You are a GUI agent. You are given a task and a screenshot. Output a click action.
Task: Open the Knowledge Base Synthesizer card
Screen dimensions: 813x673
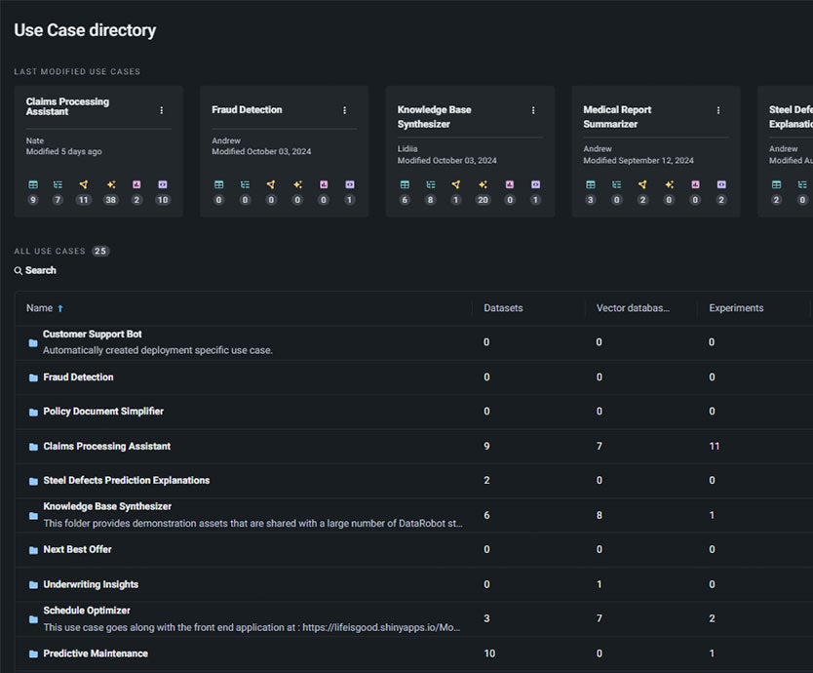(x=470, y=151)
